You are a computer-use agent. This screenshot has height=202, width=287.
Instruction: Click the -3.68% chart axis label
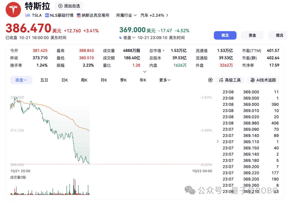pos(206,130)
